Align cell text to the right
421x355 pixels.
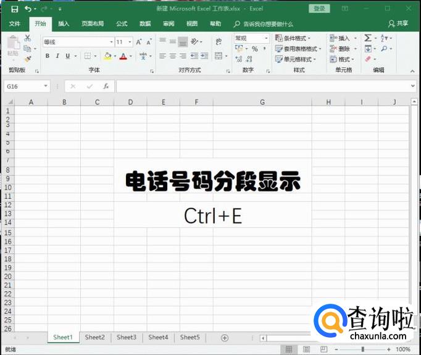point(183,56)
